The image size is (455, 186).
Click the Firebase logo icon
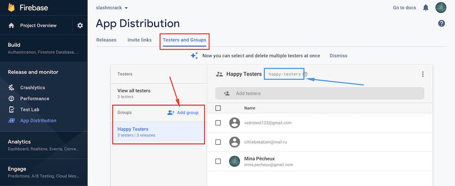tap(11, 7)
